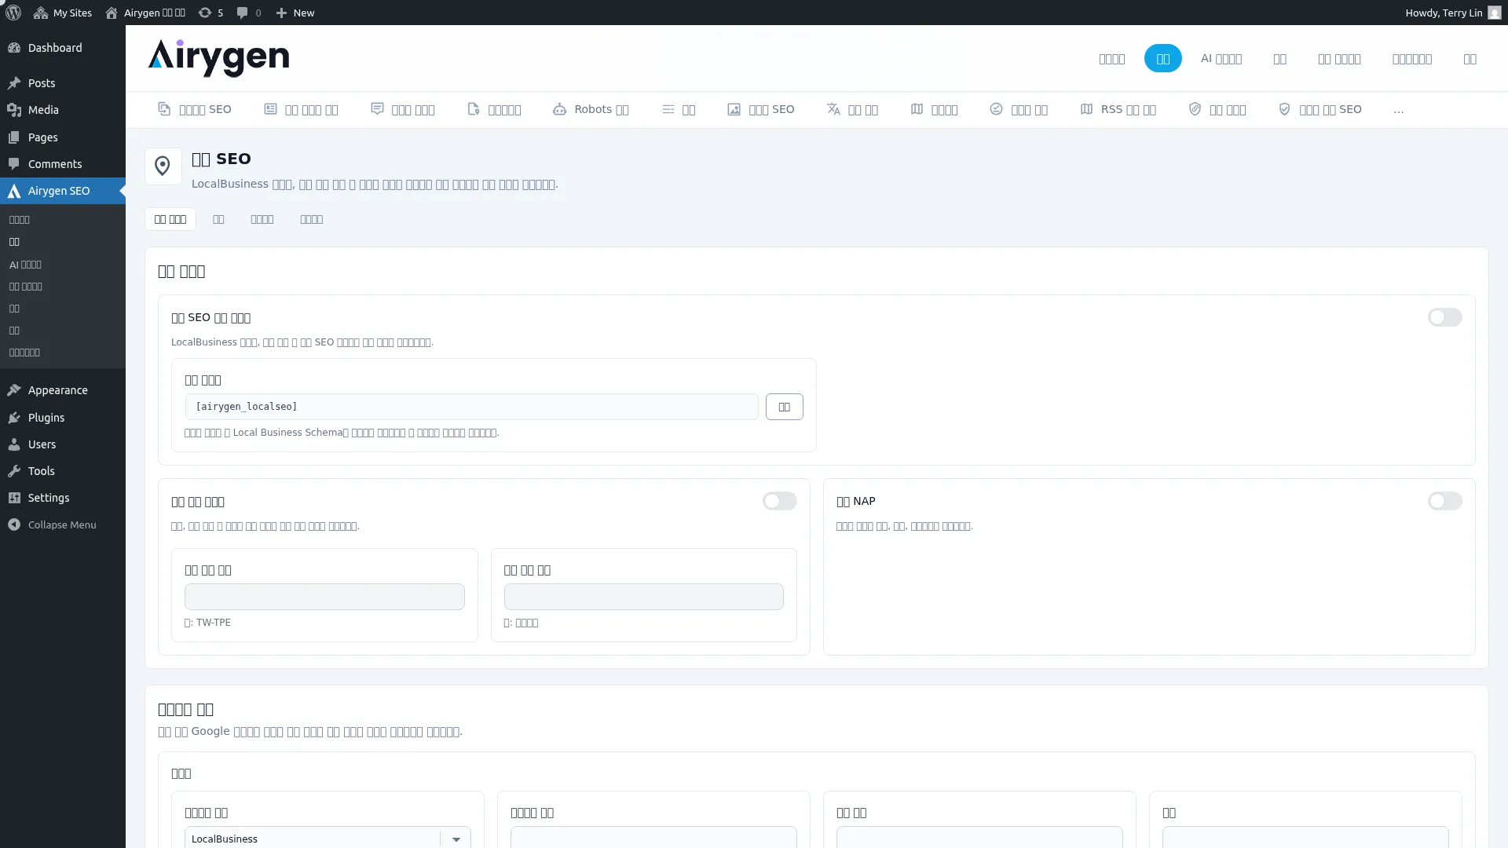Open the RSS tab
Image resolution: width=1508 pixels, height=848 pixels.
[x=1118, y=109]
